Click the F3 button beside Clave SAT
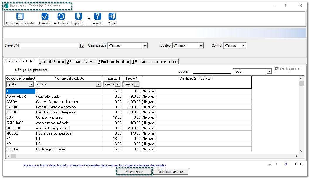 click(82, 45)
